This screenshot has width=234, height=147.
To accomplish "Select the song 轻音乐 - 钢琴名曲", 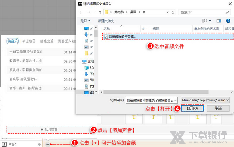I will pyautogui.click(x=41, y=61).
